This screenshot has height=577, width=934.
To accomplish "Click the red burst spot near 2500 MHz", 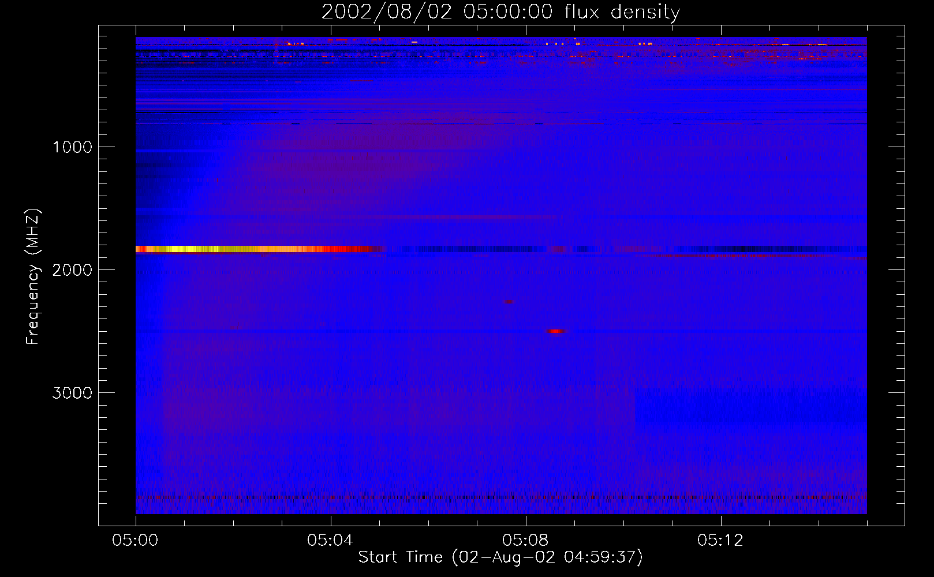I will point(555,331).
